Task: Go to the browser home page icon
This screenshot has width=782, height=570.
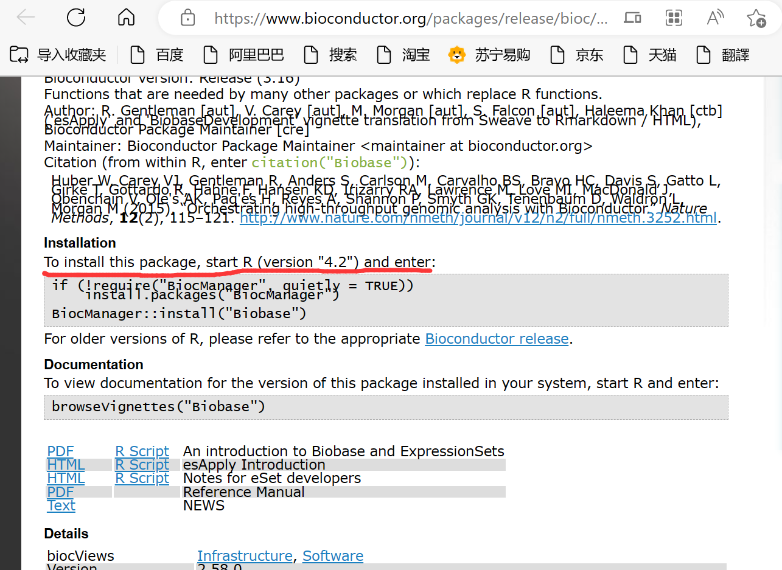Action: pyautogui.click(x=126, y=18)
